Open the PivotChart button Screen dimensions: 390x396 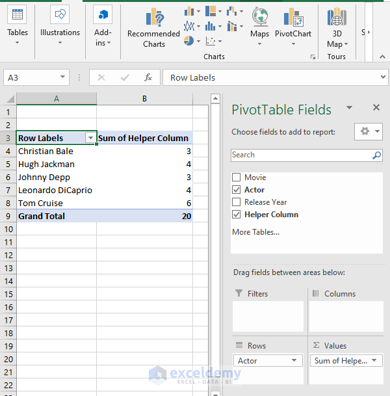coord(293,26)
